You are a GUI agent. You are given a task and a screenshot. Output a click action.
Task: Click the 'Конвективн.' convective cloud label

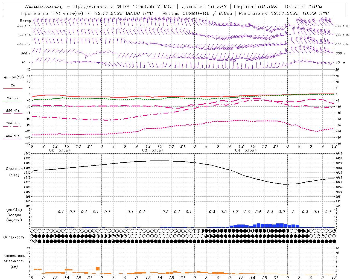coord(14,256)
